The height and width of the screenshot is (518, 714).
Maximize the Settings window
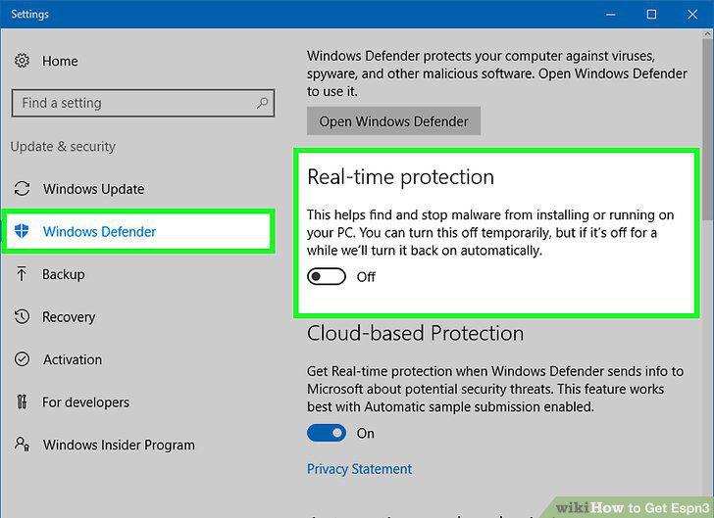[651, 14]
